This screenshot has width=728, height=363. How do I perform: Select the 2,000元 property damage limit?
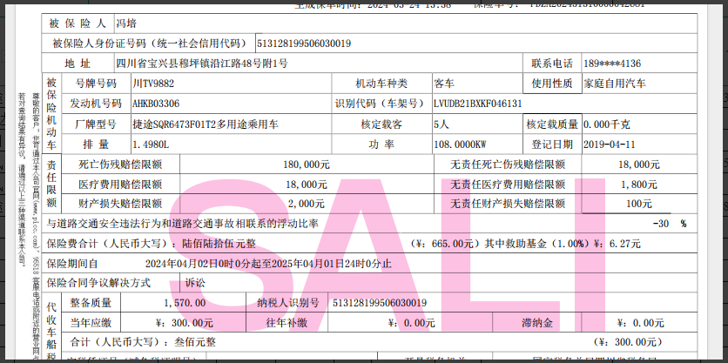pyautogui.click(x=306, y=204)
